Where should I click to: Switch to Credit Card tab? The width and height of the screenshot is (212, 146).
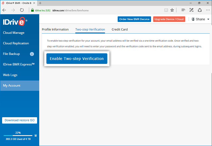click(x=120, y=29)
